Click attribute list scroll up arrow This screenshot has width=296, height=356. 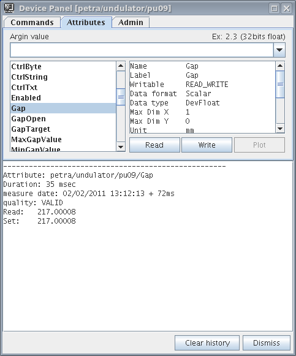(121, 66)
